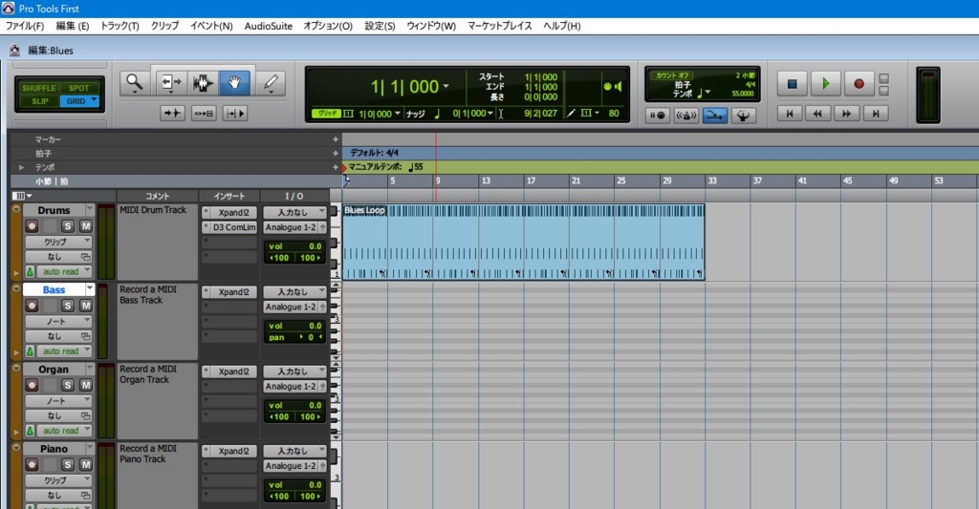Record-enable the Organ track
This screenshot has height=509, width=979.
(32, 385)
